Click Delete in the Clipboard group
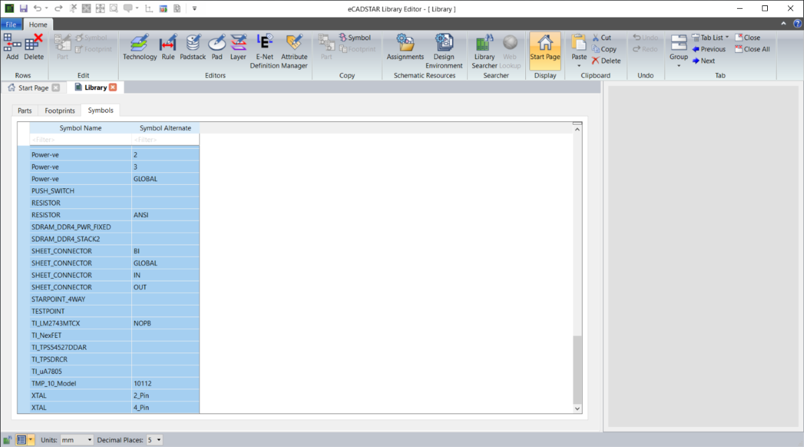This screenshot has width=804, height=447. coord(606,60)
